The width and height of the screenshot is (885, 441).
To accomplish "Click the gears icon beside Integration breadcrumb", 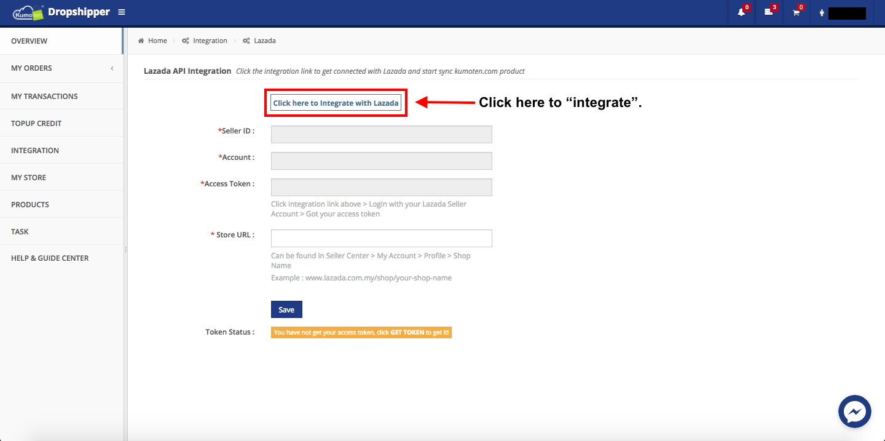I will [186, 41].
